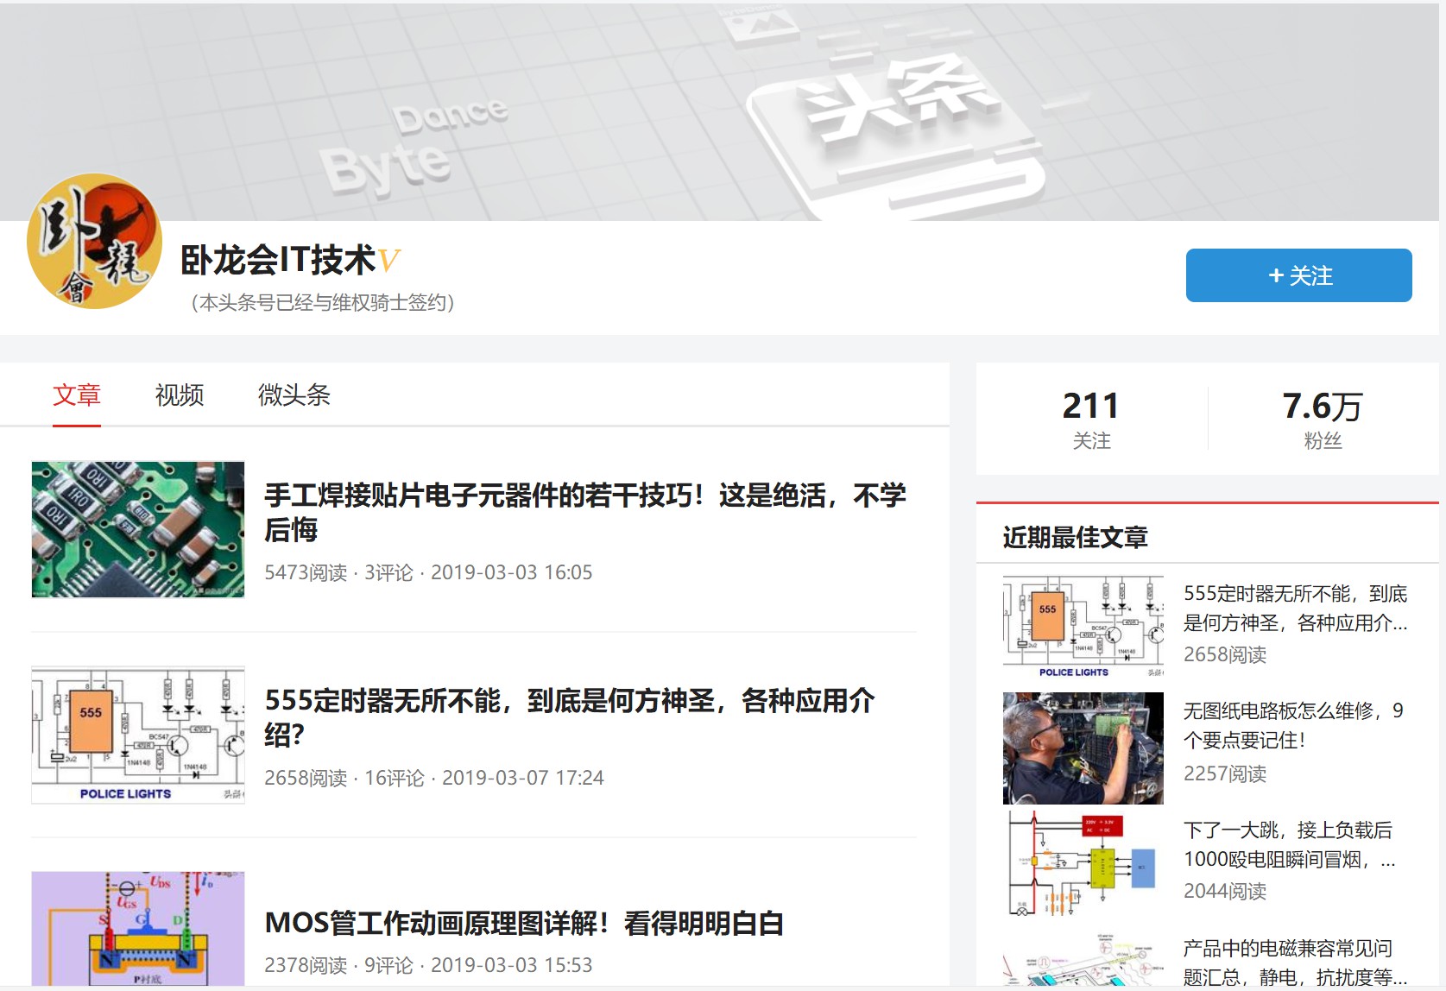
Task: Open article 555定时器无所不能 in main list
Action: click(x=570, y=717)
